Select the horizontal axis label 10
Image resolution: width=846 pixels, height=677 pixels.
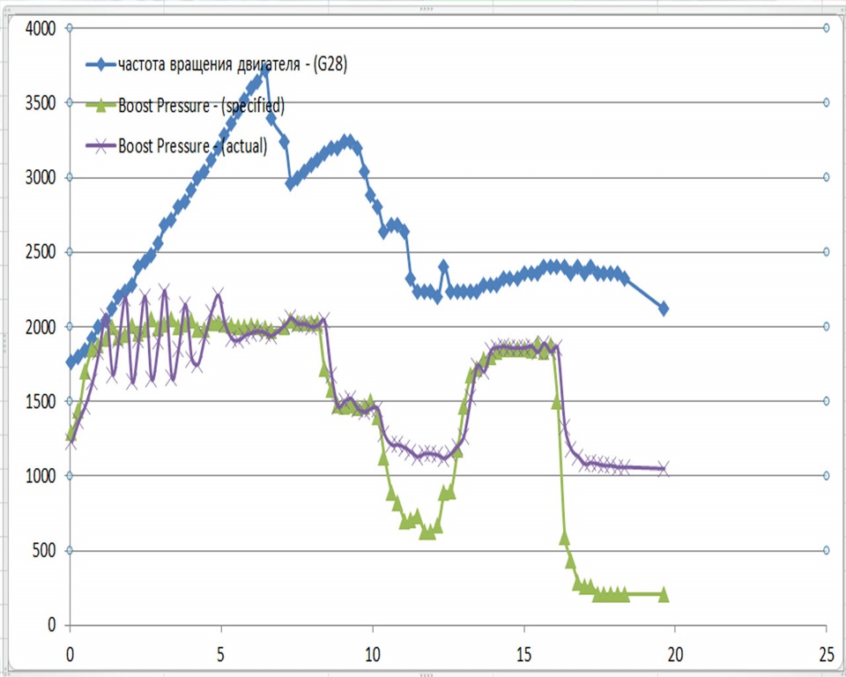[372, 655]
